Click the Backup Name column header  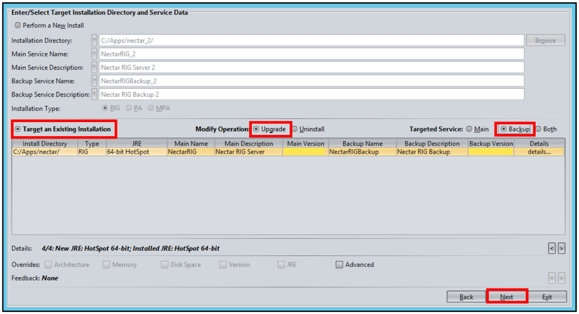363,143
